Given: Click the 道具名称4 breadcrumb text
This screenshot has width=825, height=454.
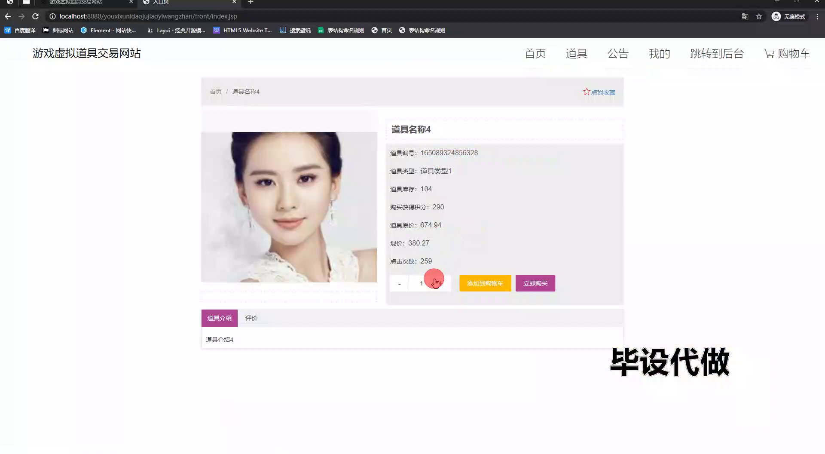Looking at the screenshot, I should click(x=246, y=92).
